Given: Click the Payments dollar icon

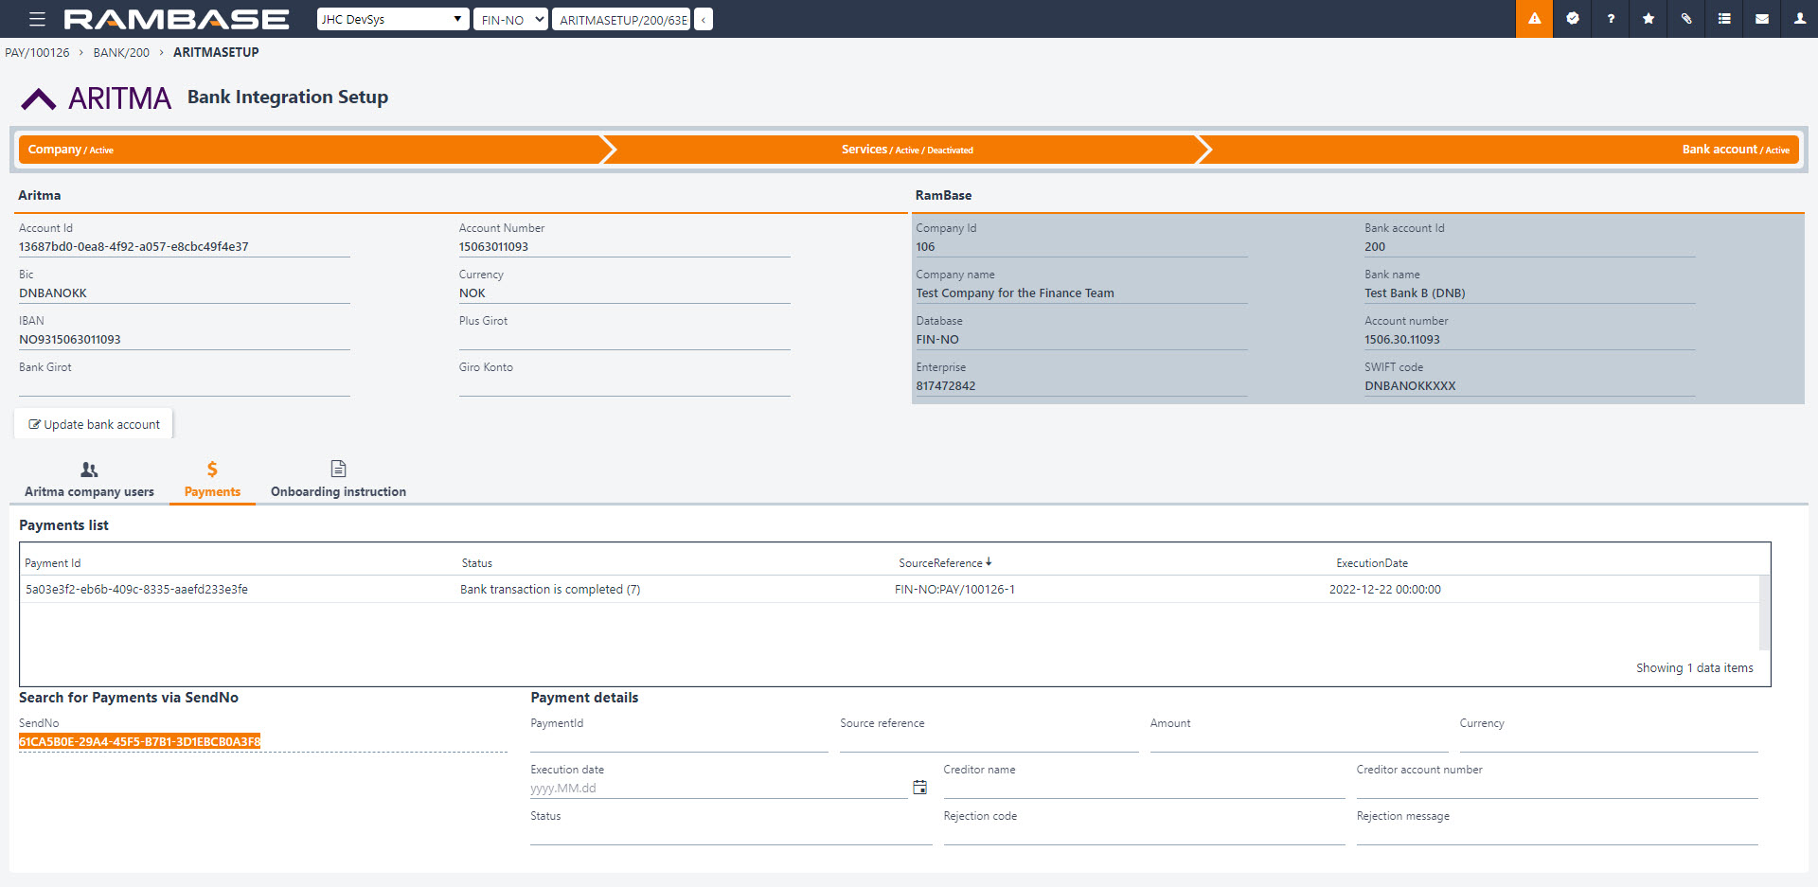Looking at the screenshot, I should pyautogui.click(x=212, y=470).
